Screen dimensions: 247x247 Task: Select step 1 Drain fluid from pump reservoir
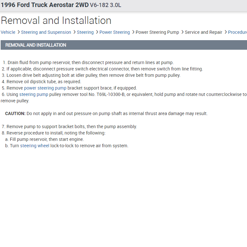pos(88,62)
